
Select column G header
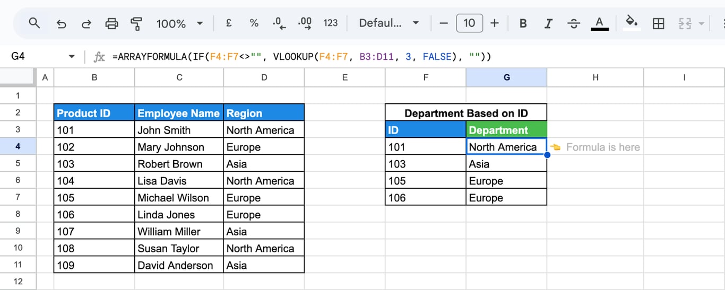(506, 77)
